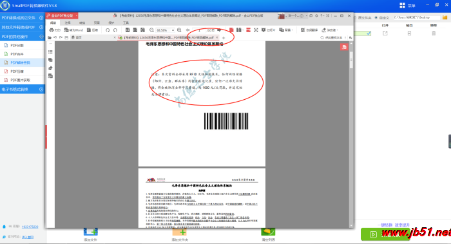Select the 自定义 custom output radio button
The height and width of the screenshot is (244, 451).
[x=376, y=18]
